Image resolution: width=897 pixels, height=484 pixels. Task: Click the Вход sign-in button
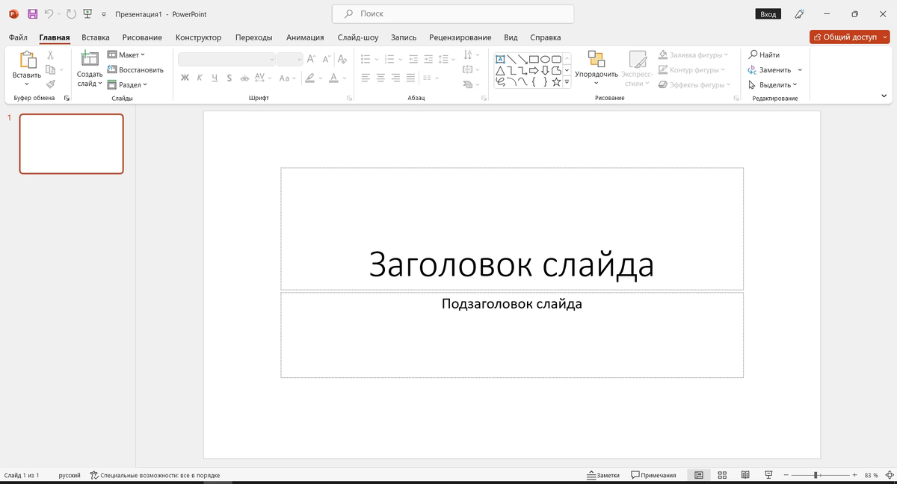click(x=768, y=14)
